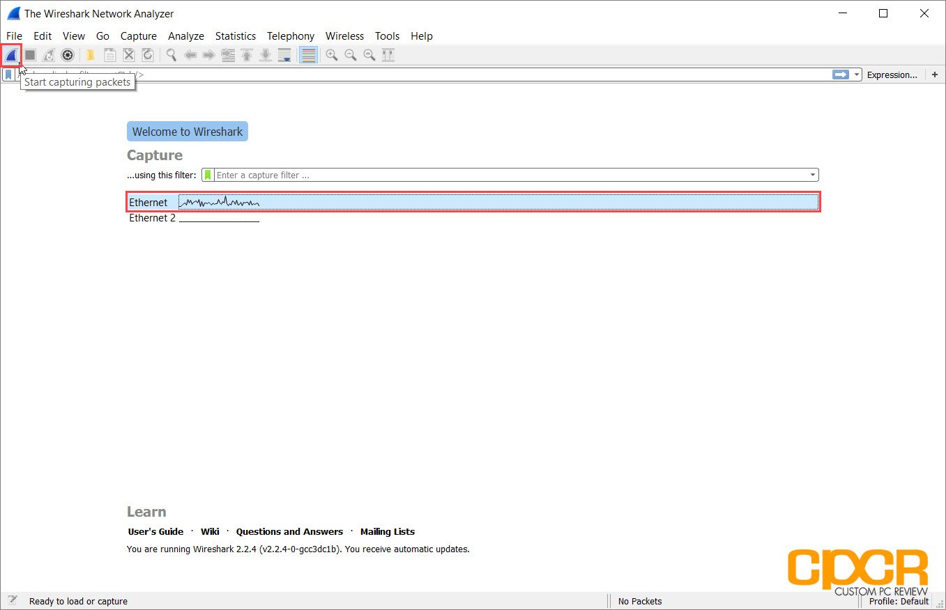946x610 pixels.
Task: Open the Telephony menu
Action: 291,36
